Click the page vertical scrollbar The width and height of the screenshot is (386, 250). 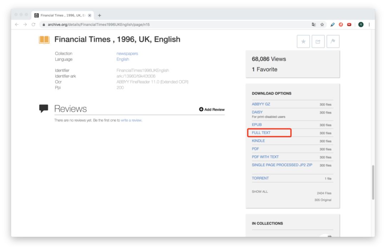tap(373, 182)
